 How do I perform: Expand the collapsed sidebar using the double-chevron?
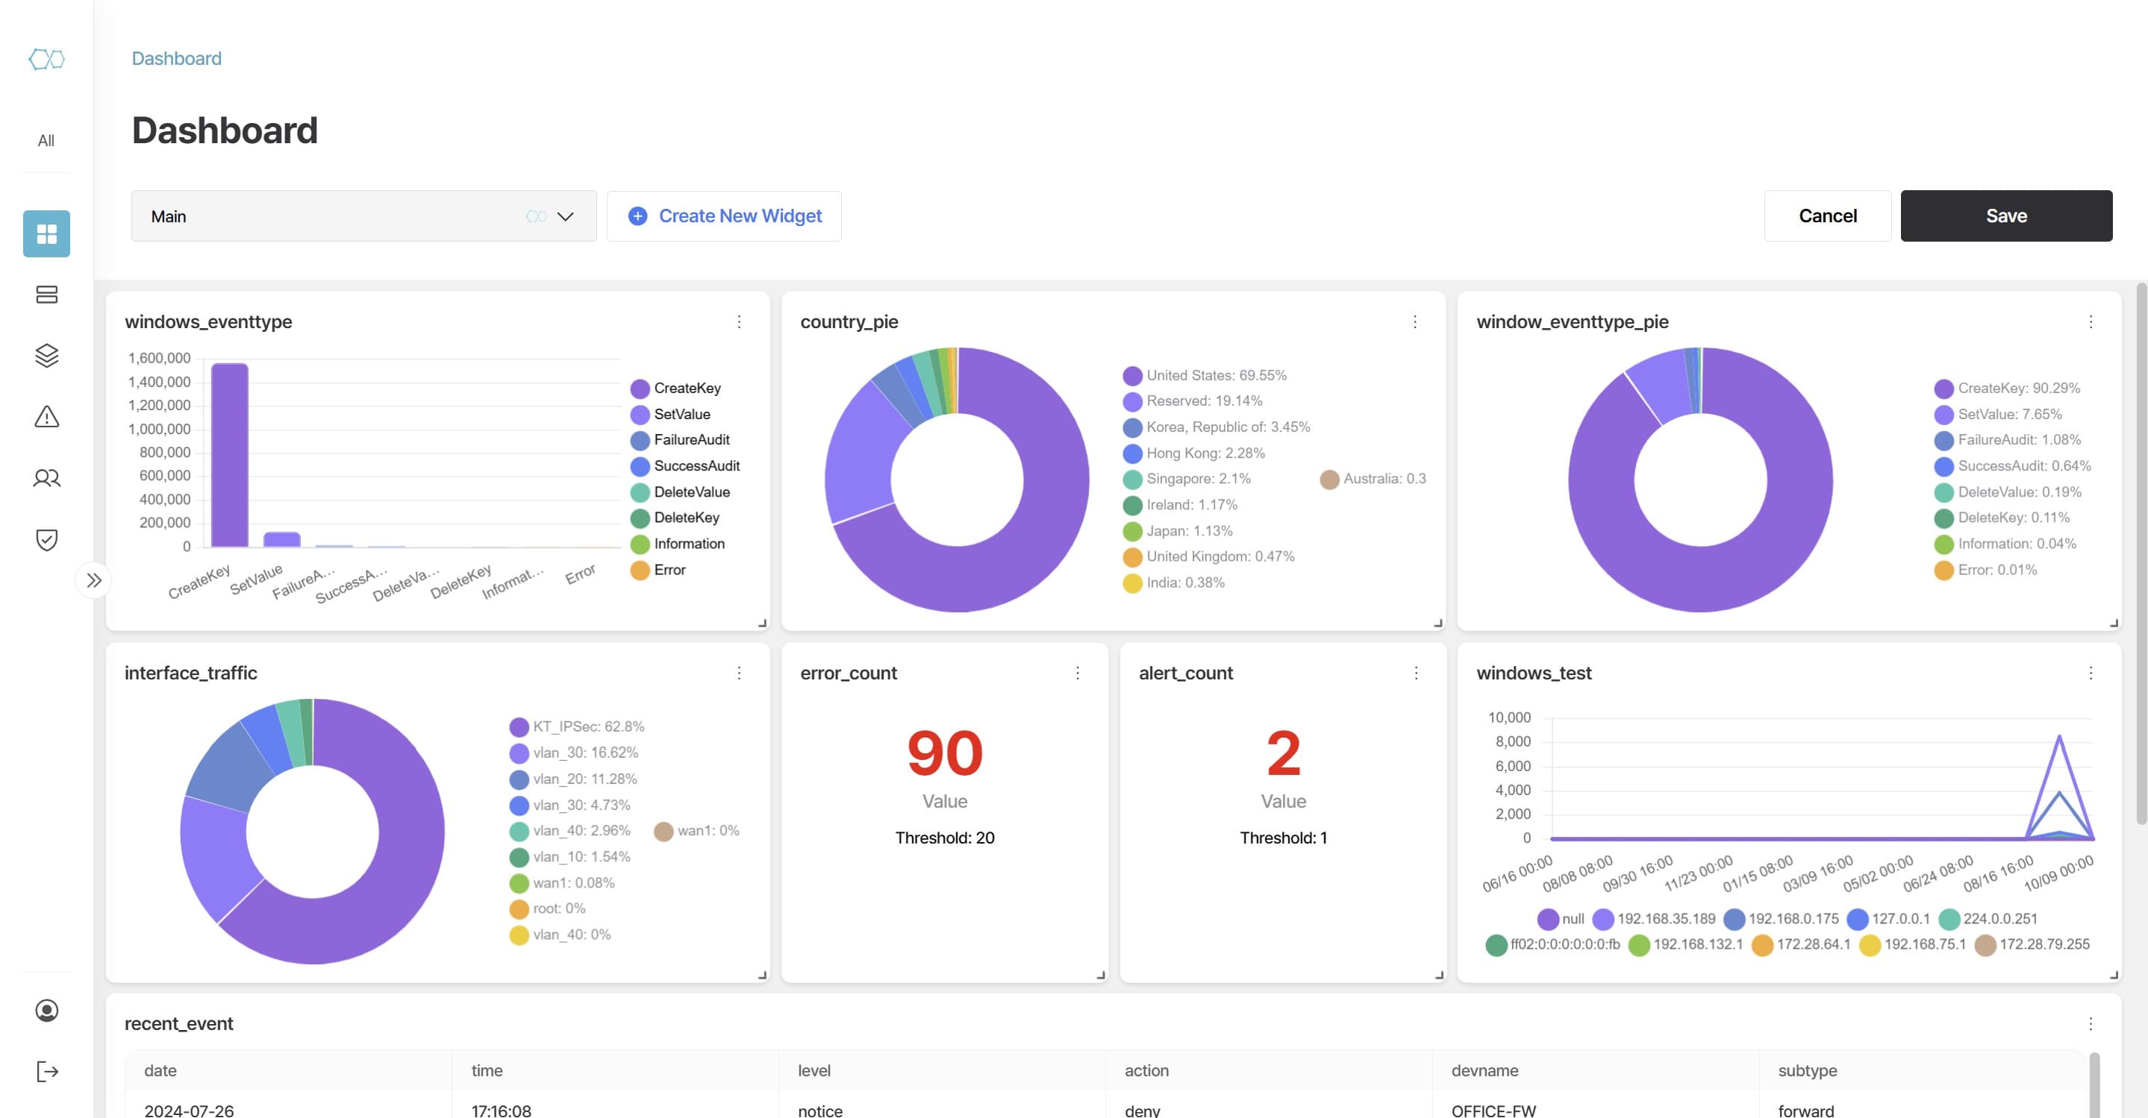click(x=94, y=580)
